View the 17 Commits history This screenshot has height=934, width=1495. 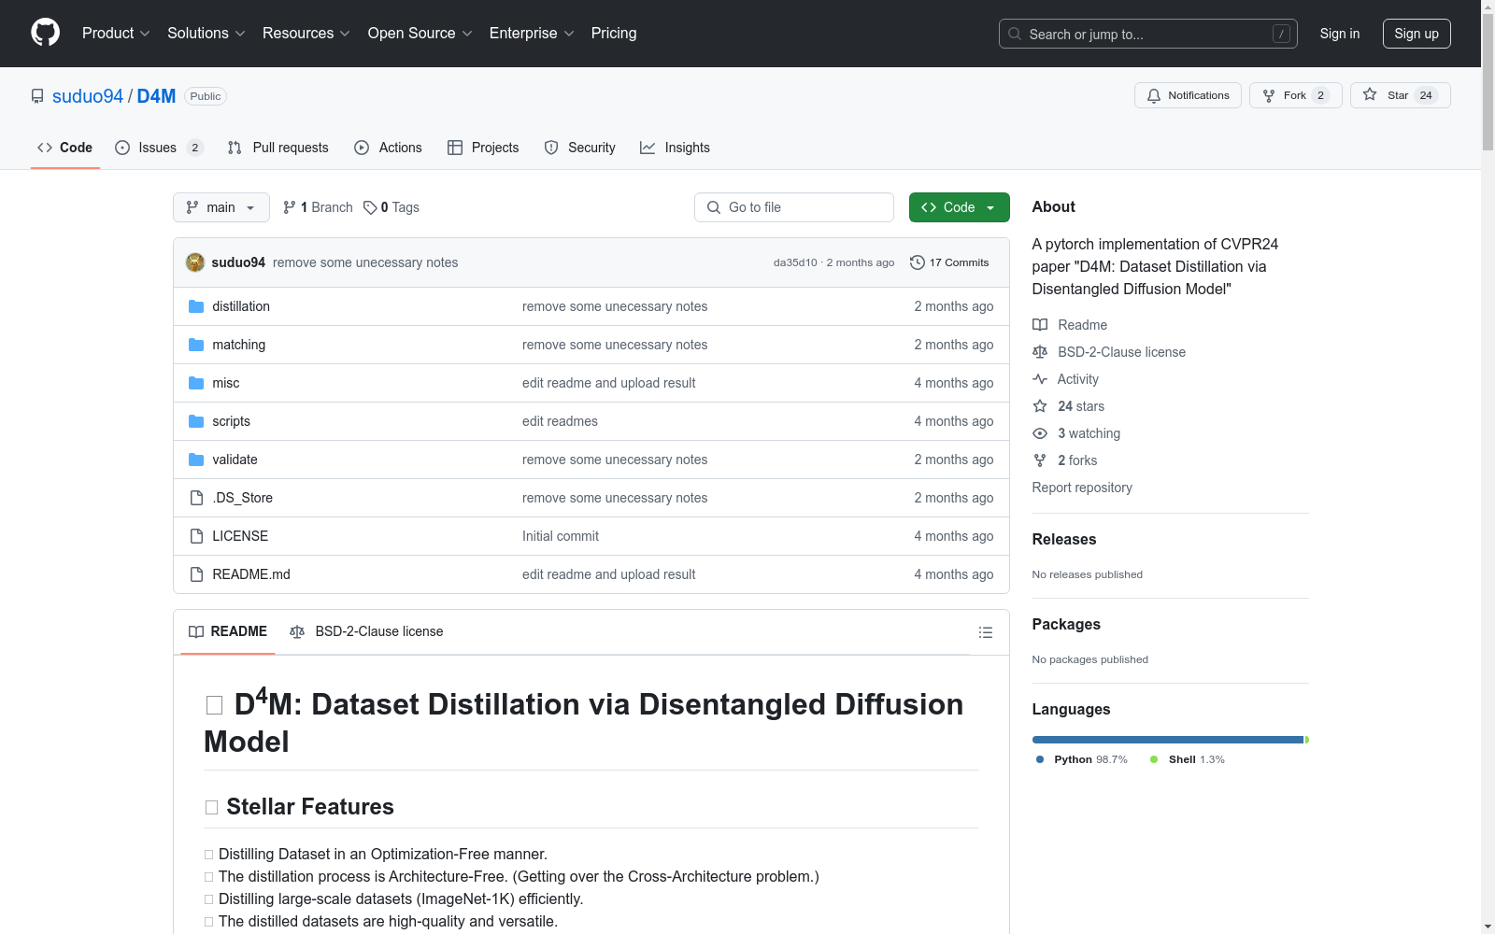(x=949, y=262)
